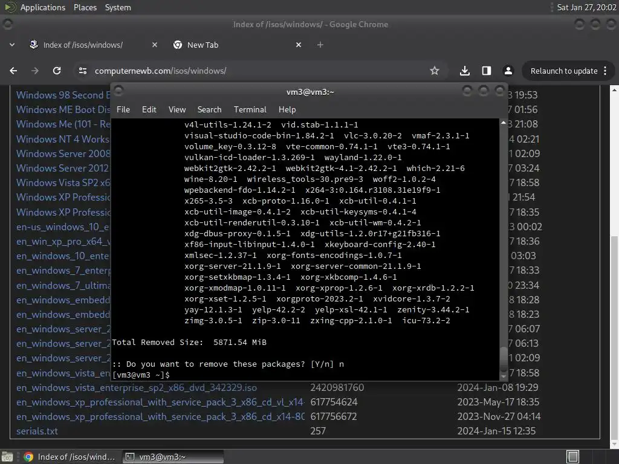View site information icon in address bar

tap(82, 71)
